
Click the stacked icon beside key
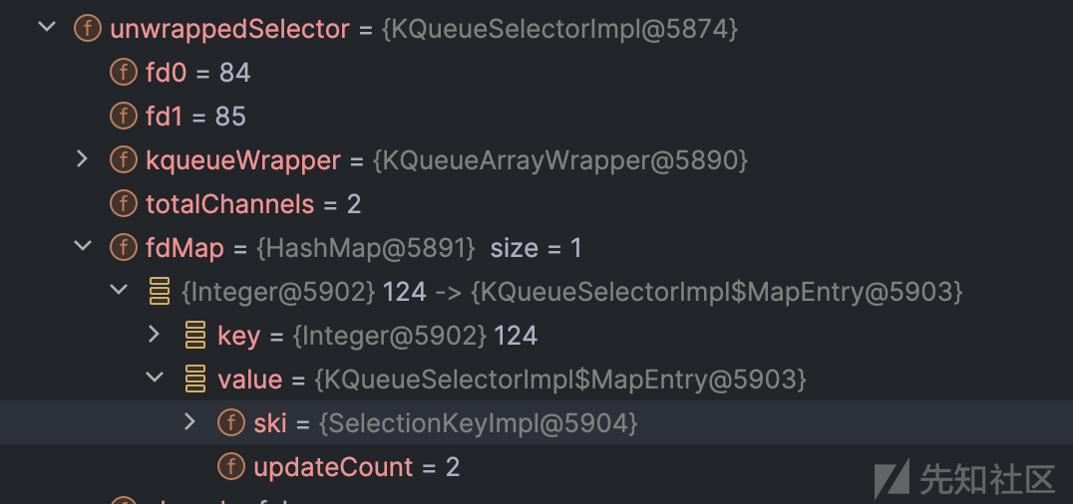pyautogui.click(x=195, y=335)
